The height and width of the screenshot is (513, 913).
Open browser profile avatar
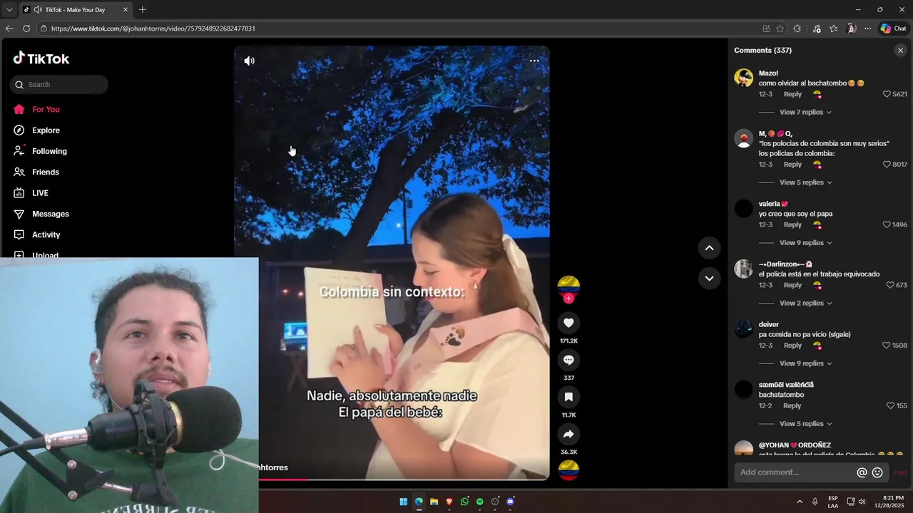point(851,28)
